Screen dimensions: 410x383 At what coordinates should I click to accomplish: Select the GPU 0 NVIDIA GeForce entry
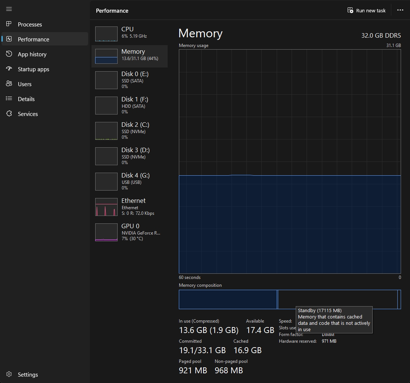(x=130, y=232)
